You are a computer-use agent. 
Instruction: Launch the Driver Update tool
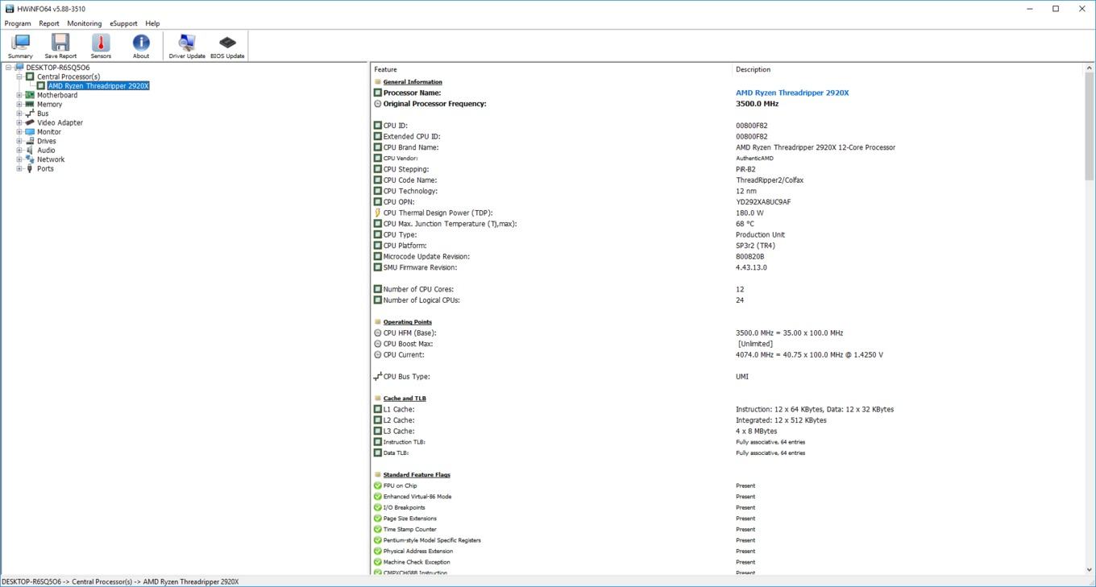click(187, 46)
